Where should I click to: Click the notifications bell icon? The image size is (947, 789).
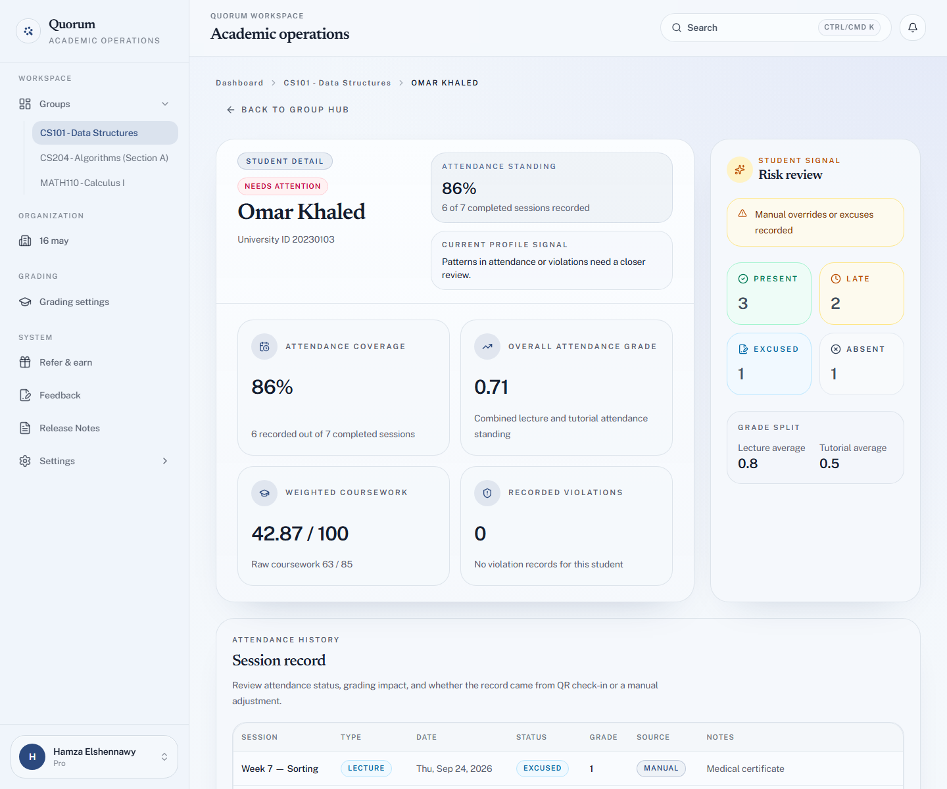point(913,28)
